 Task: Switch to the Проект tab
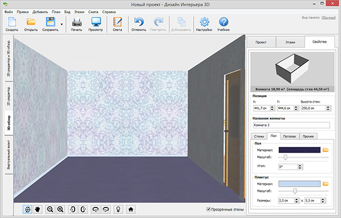pos(261,42)
